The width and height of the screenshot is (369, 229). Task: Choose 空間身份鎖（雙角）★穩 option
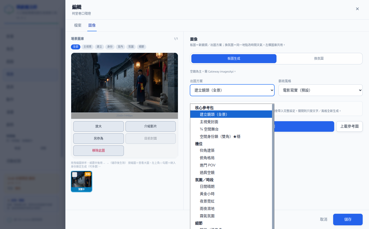pyautogui.click(x=231, y=136)
